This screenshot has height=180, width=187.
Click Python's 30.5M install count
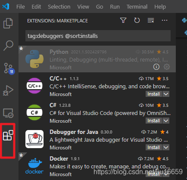click(145, 52)
